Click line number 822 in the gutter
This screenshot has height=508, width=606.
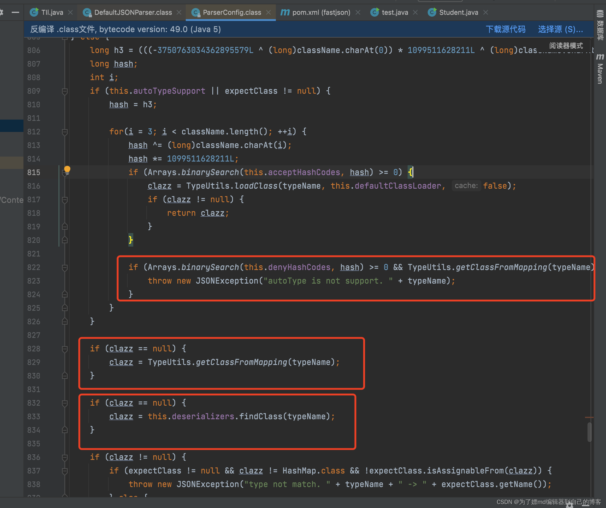click(x=34, y=267)
